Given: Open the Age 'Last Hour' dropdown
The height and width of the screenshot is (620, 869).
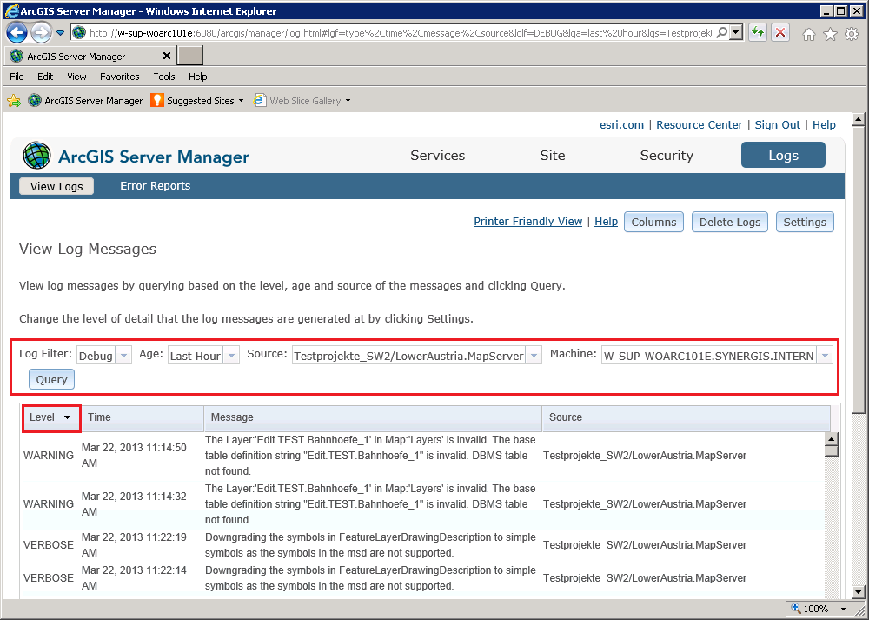Looking at the screenshot, I should coord(231,355).
